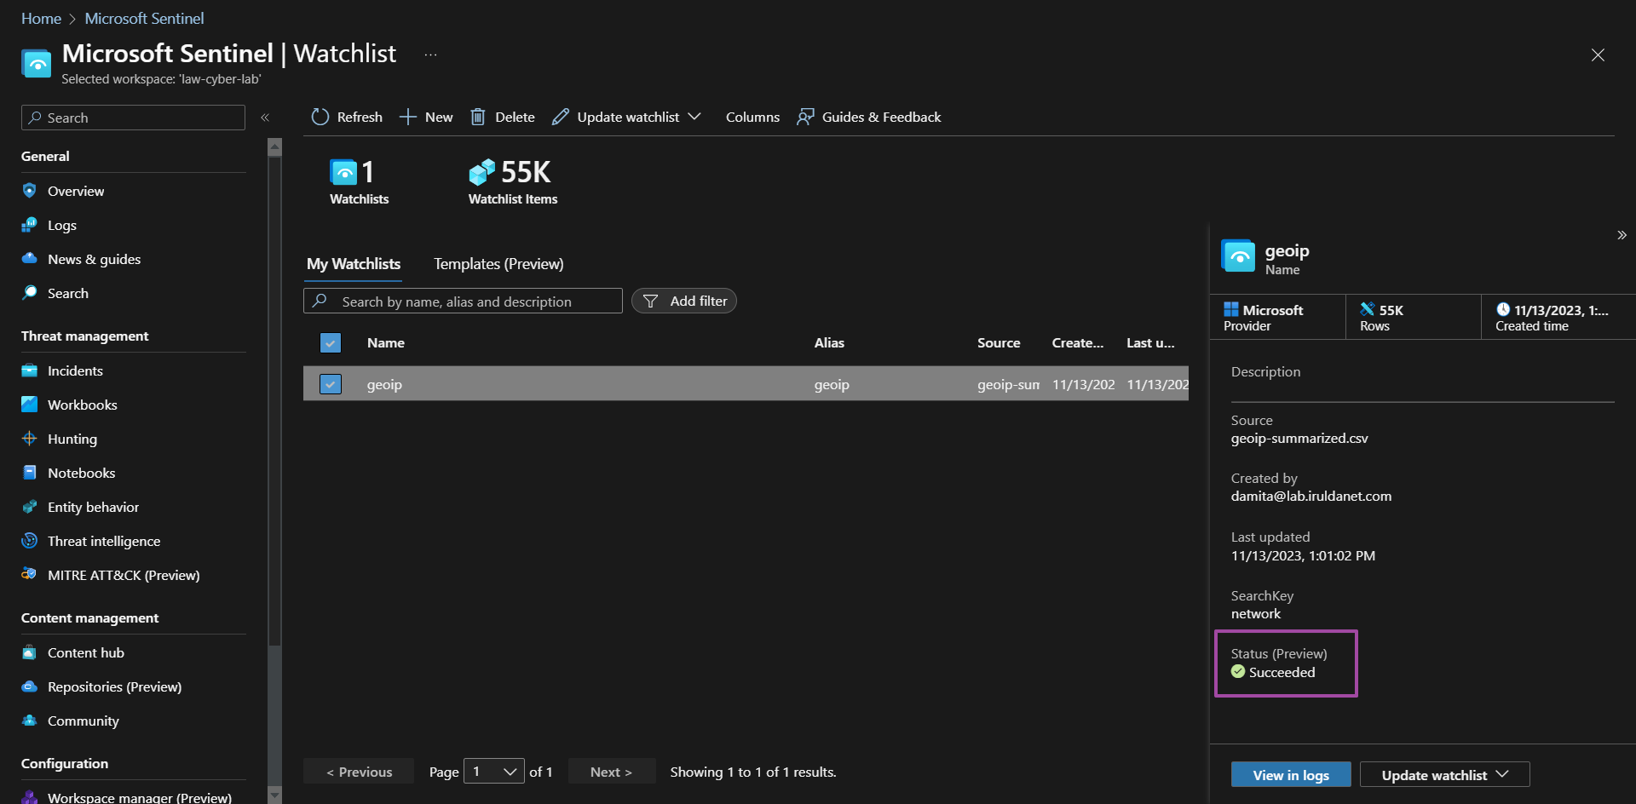
Task: Click the geoip alias cell
Action: coord(832,384)
